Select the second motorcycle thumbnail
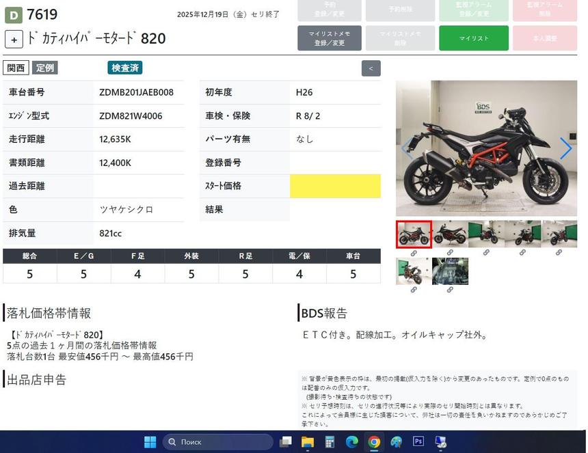This screenshot has height=453, width=588. coord(450,234)
